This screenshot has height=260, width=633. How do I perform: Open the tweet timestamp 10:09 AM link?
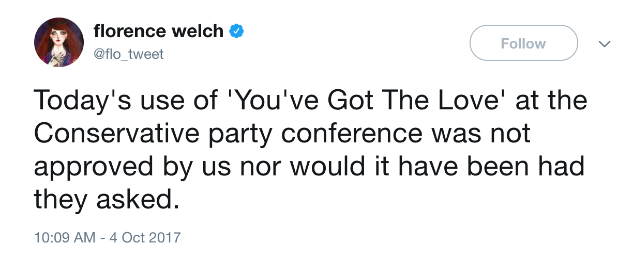click(65, 237)
